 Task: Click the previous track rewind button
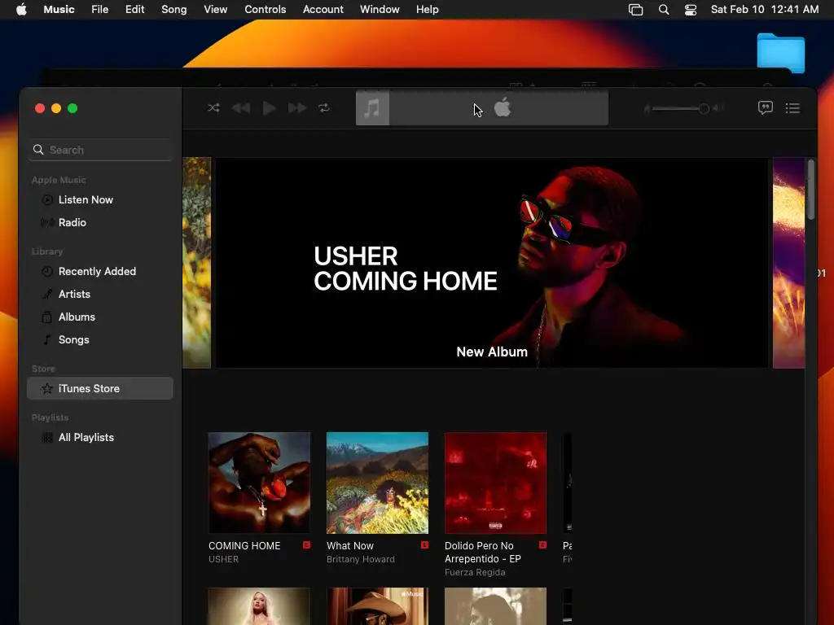[x=241, y=108]
